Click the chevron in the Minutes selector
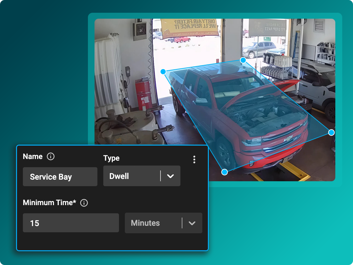Image resolution: width=353 pixels, height=265 pixels. 192,223
